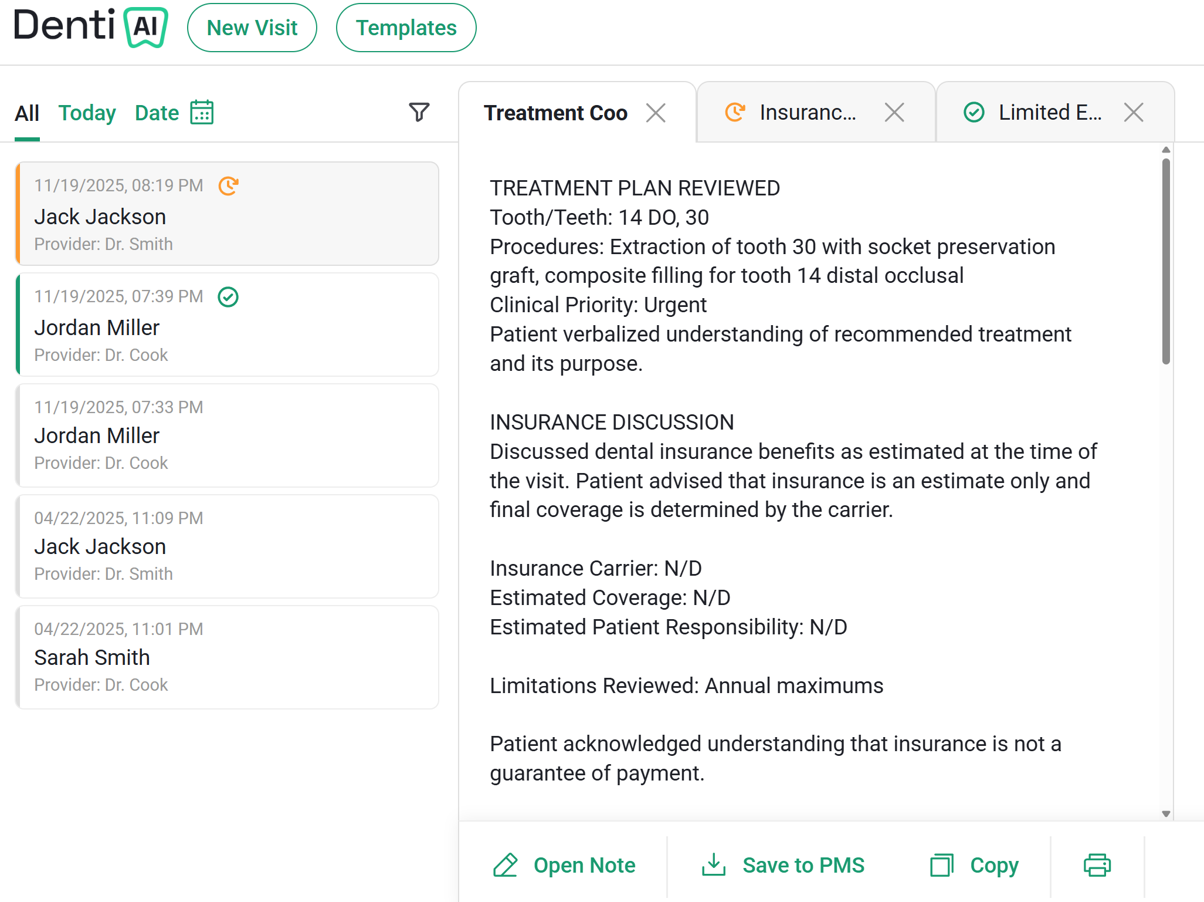Click the filter funnel icon

[x=419, y=112]
